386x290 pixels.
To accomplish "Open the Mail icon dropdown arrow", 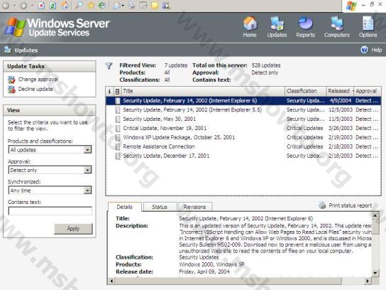I will [x=123, y=6].
